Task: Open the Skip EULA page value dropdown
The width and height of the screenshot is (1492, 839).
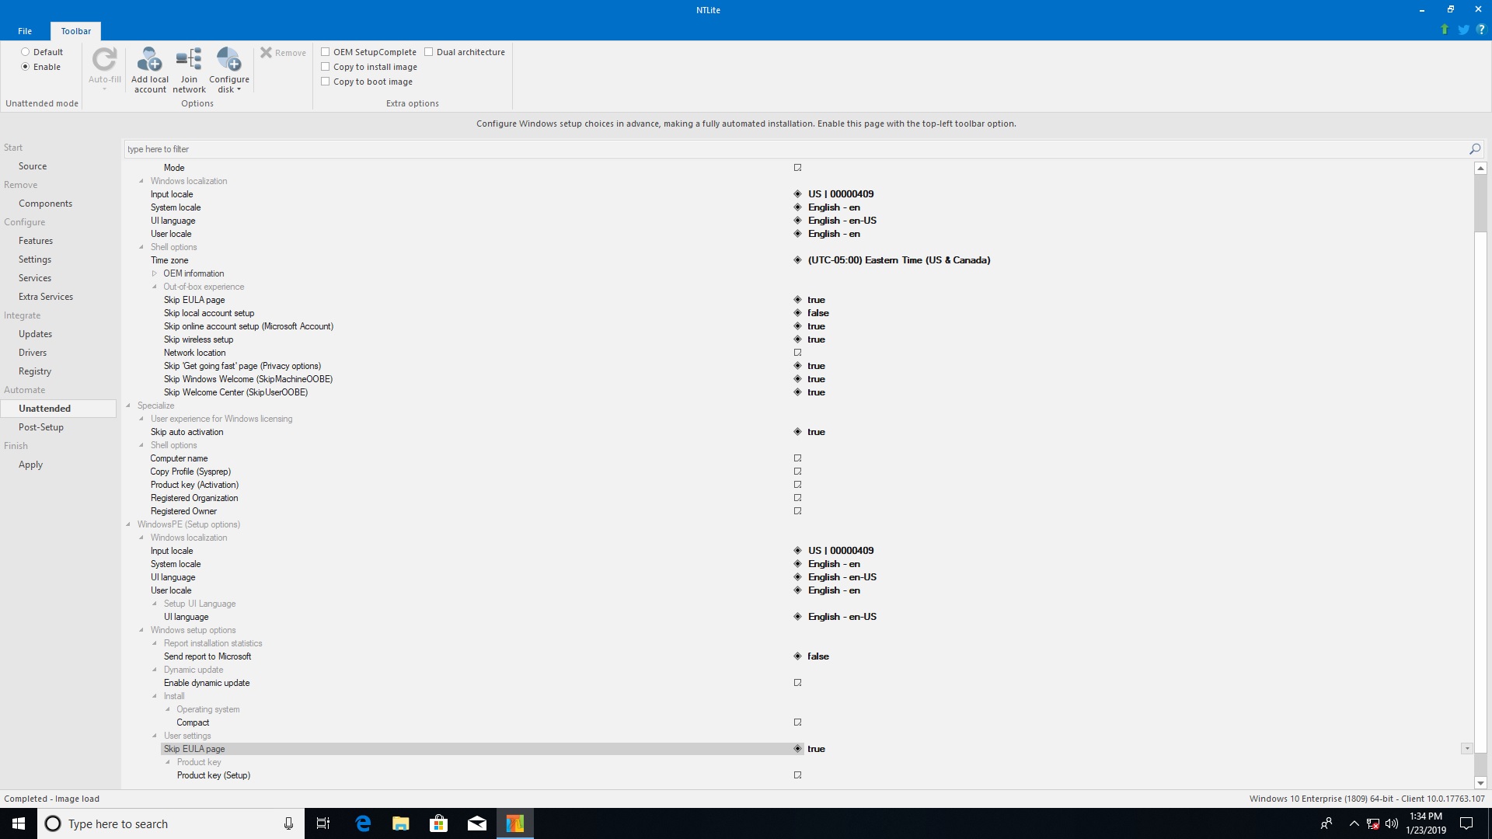Action: point(1466,749)
